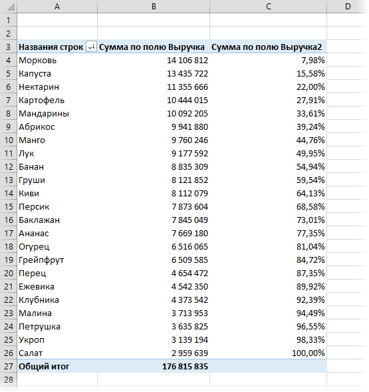This screenshot has height=392, width=369.
Task: Select the percentage cell 81,04%
Action: click(x=269, y=246)
